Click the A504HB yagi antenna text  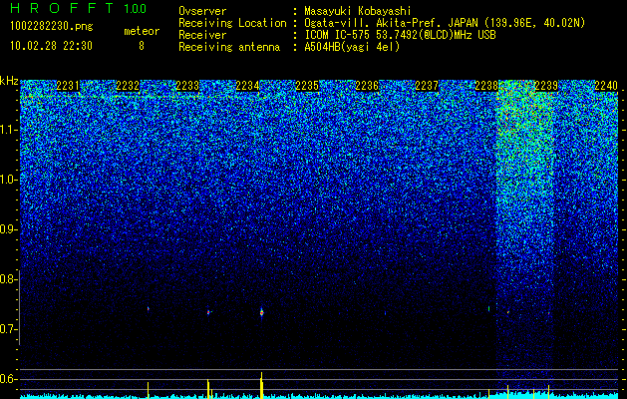coord(352,47)
